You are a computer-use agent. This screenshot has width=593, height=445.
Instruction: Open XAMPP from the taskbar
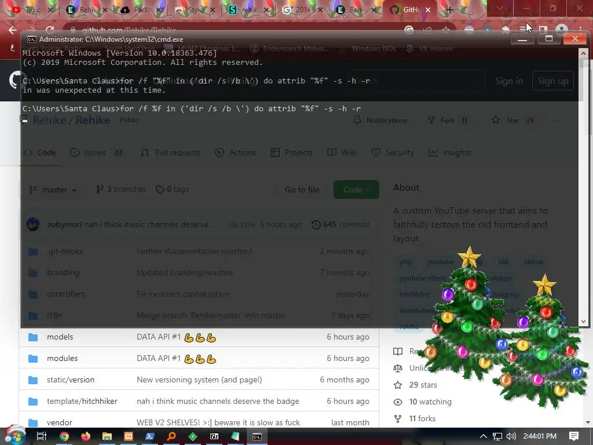tap(129, 436)
